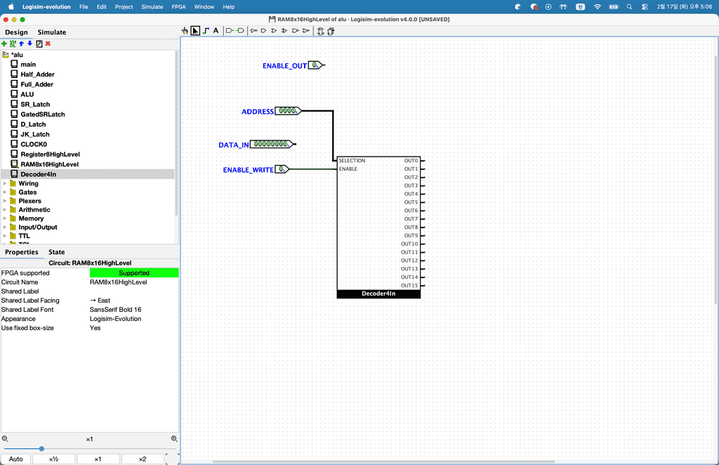
Task: Click the green Add Circuit plus icon
Action: 4,44
